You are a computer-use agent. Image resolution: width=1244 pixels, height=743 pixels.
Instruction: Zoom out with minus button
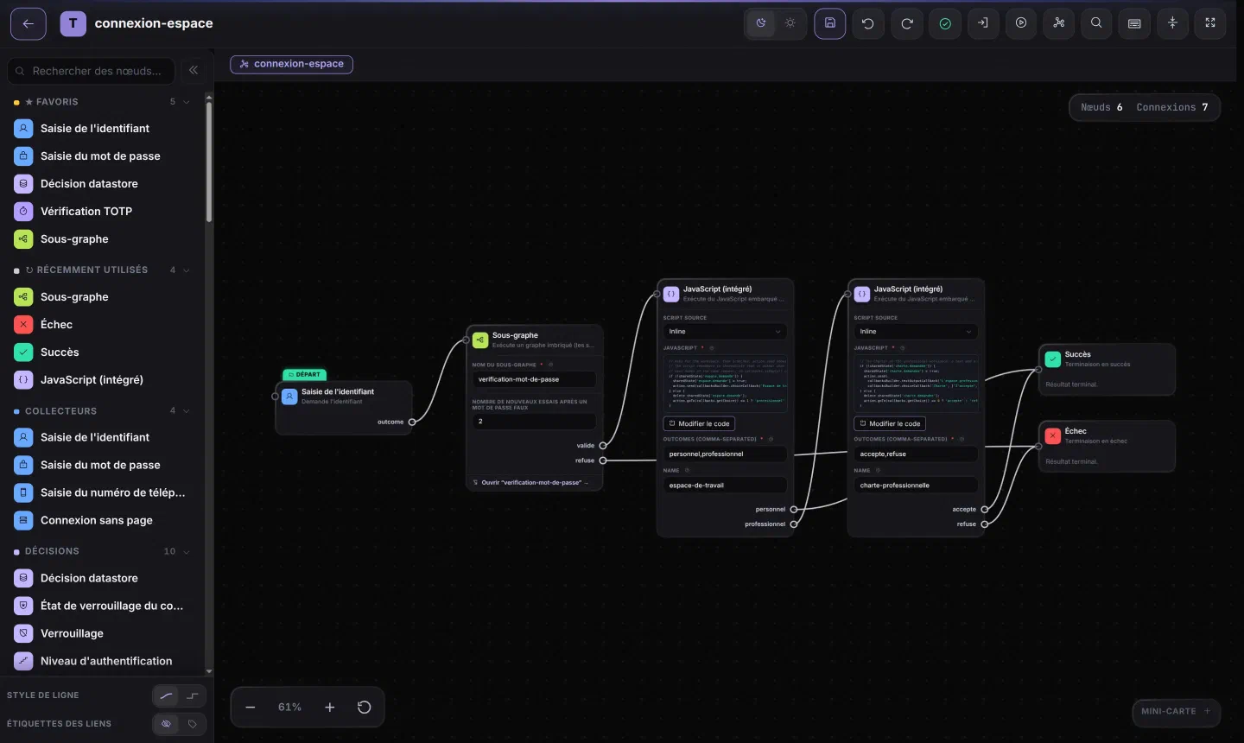click(x=251, y=707)
